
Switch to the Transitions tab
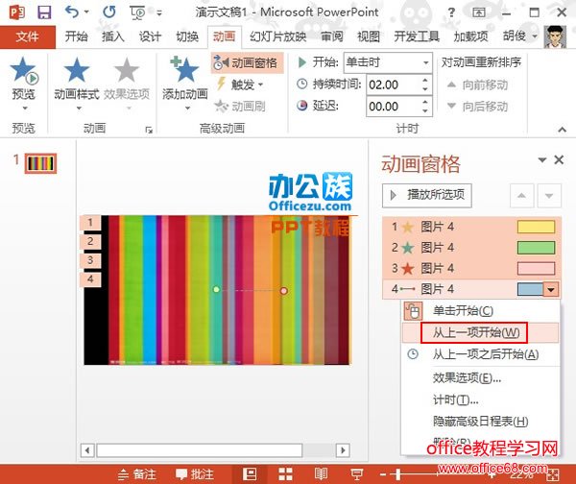(x=187, y=36)
